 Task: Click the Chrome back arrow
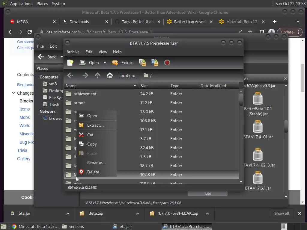click(x=10, y=32)
